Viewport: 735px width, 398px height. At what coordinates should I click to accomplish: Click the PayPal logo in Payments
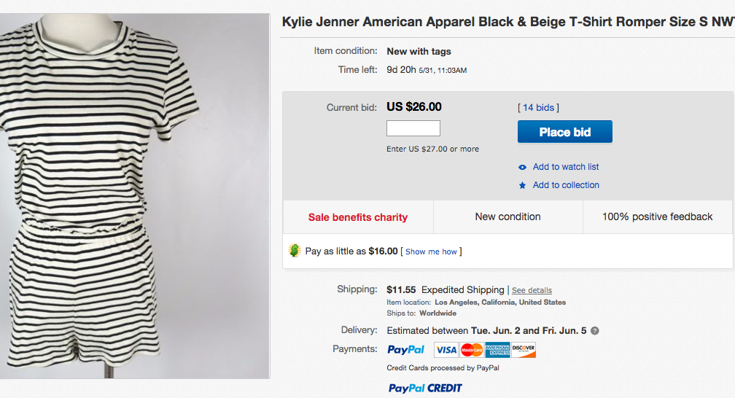(x=406, y=350)
